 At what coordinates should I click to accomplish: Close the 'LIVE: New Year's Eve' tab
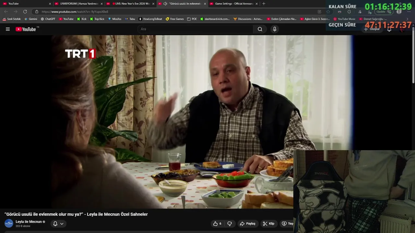153,4
